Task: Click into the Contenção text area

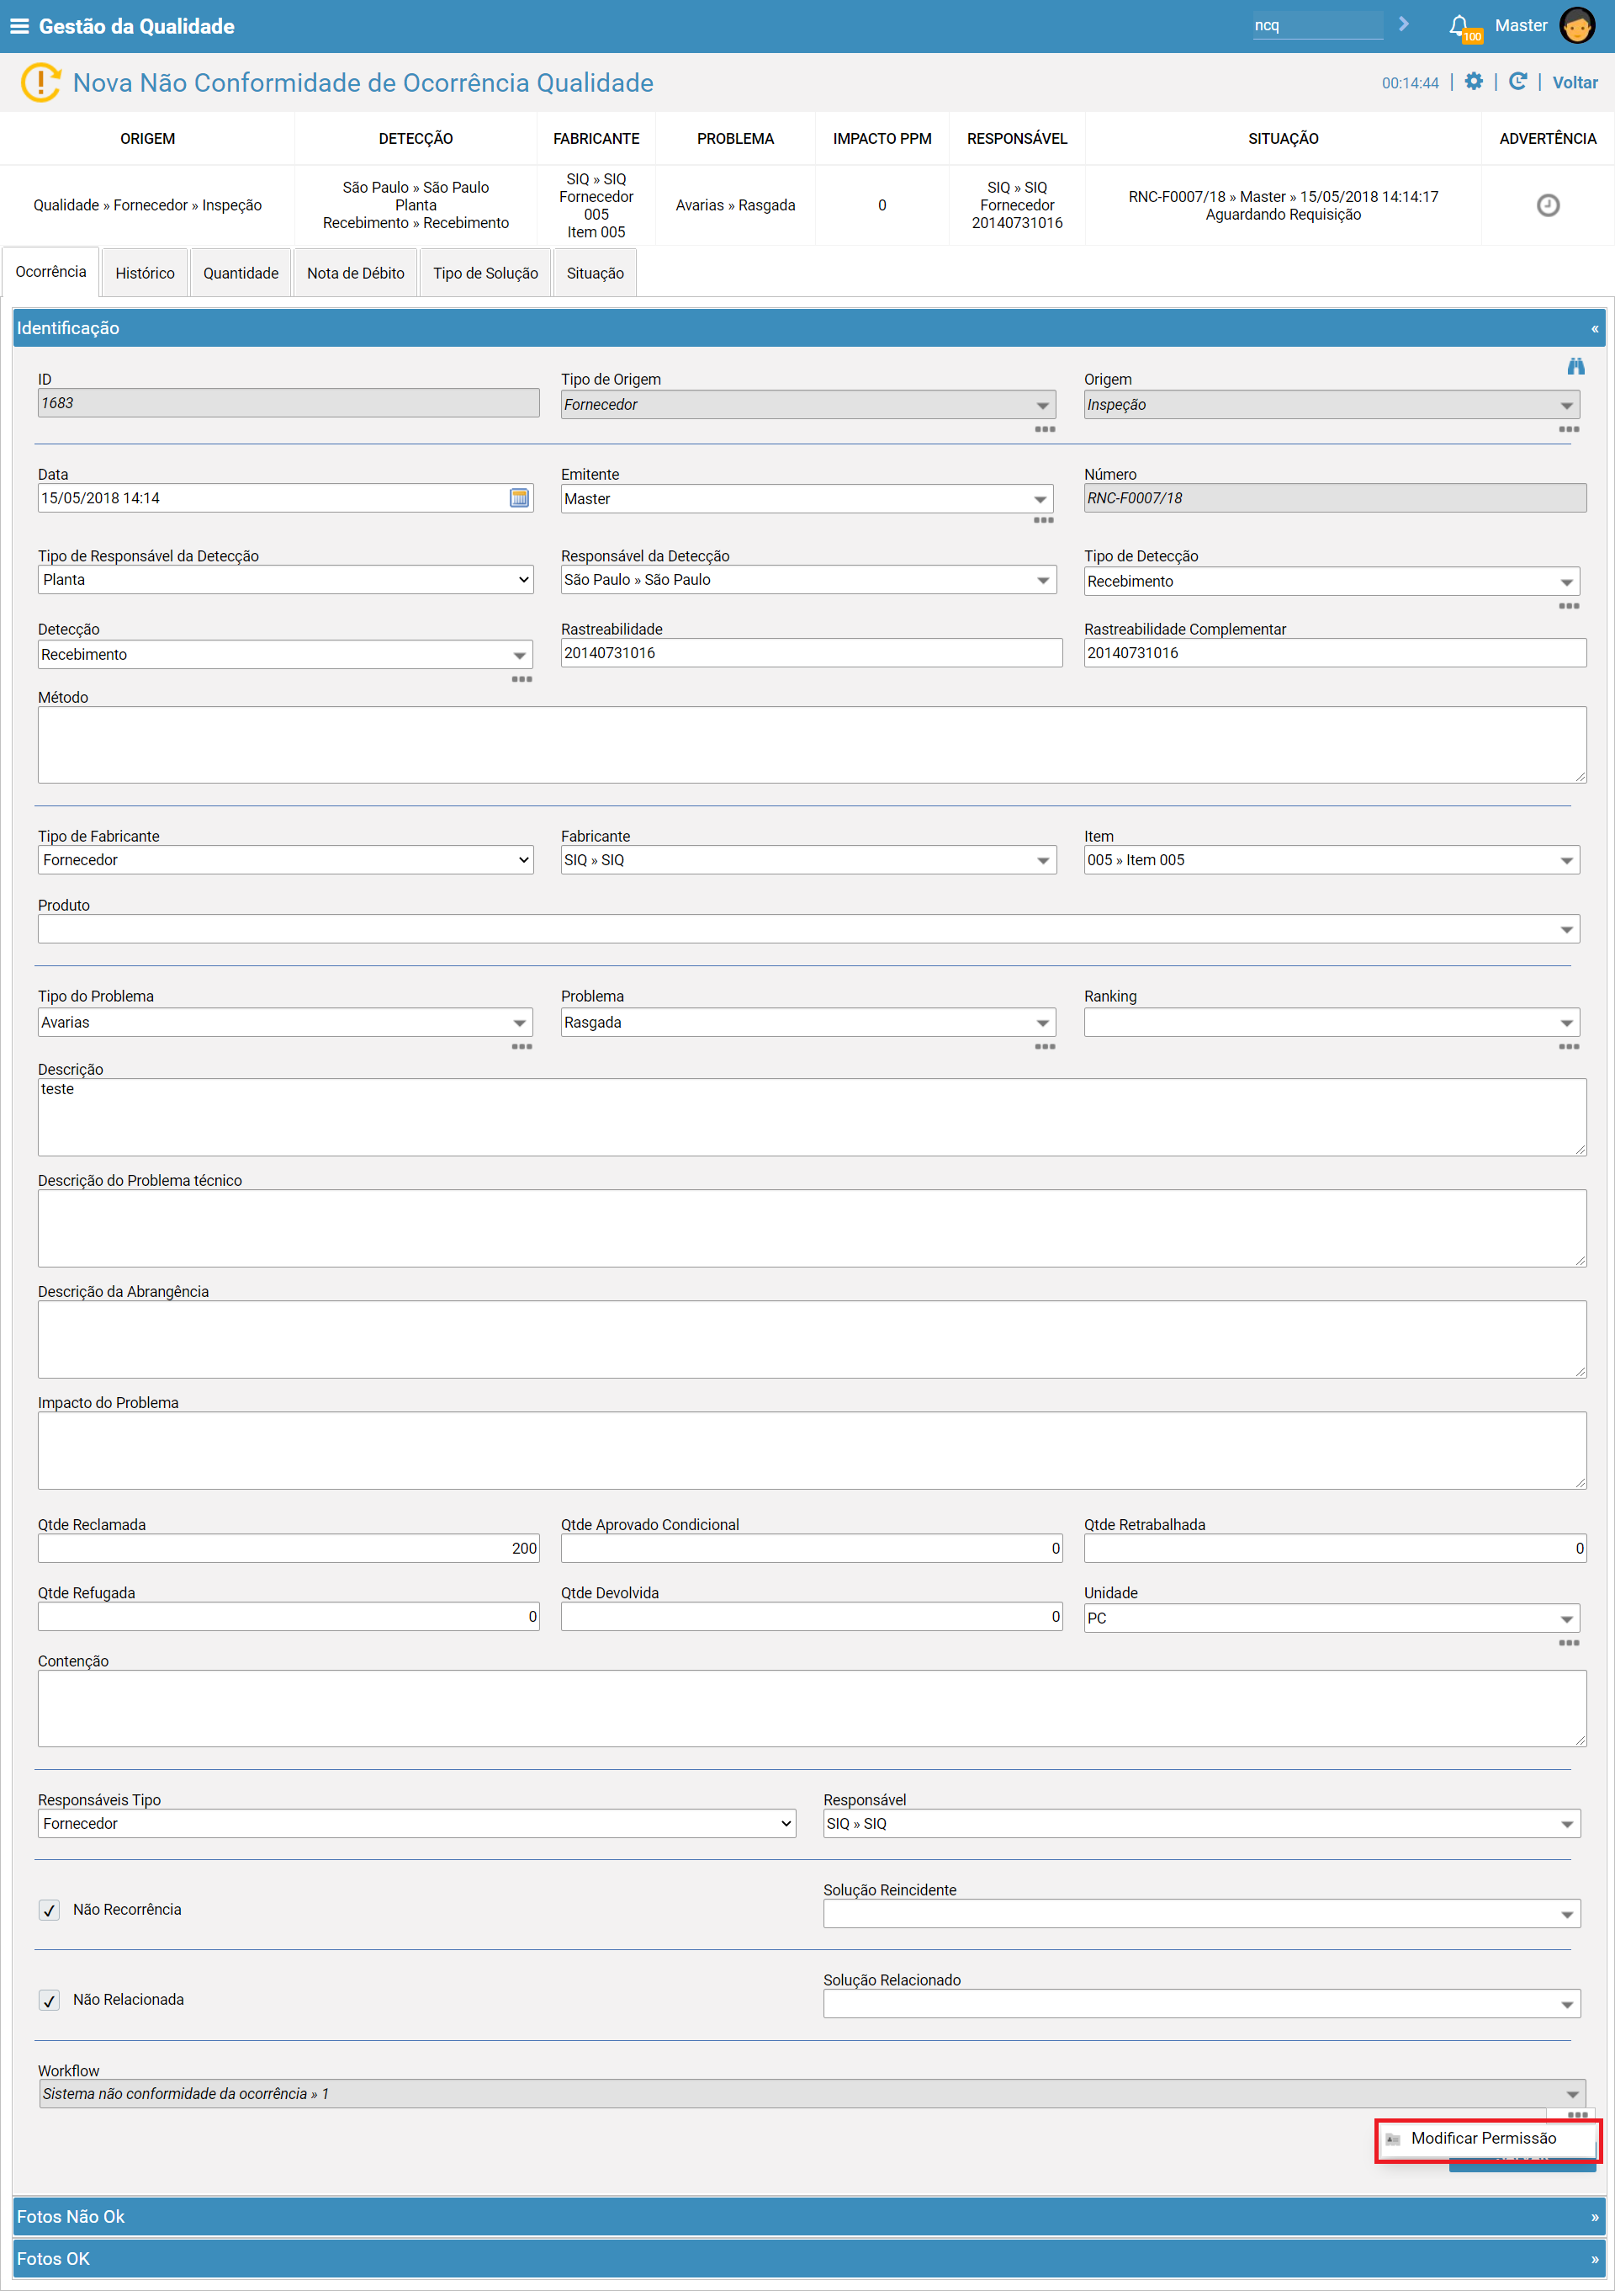Action: tap(812, 1709)
